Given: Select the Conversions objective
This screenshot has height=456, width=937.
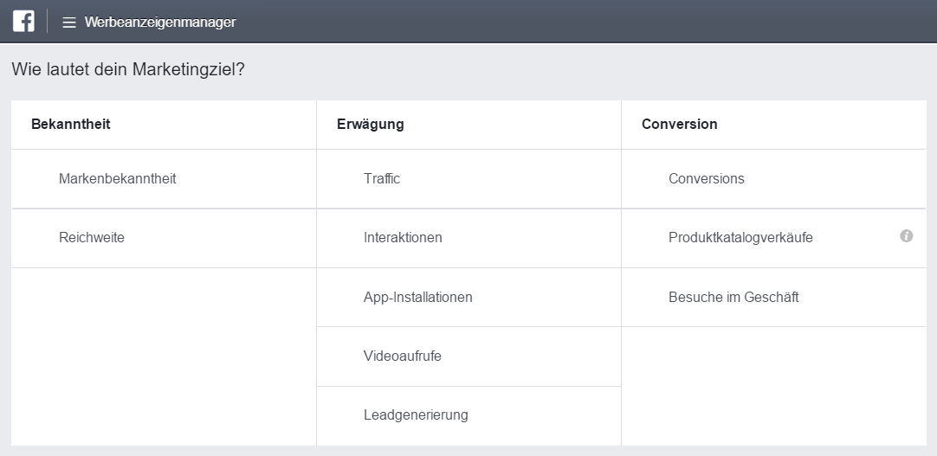Looking at the screenshot, I should tap(706, 179).
